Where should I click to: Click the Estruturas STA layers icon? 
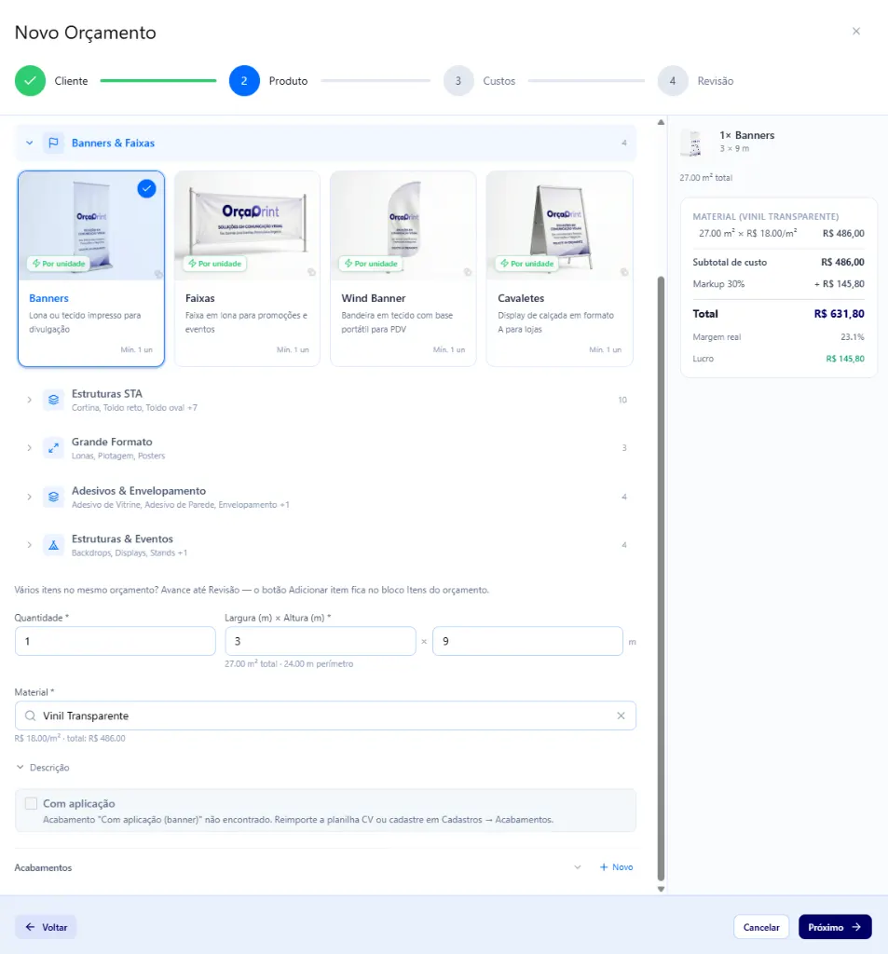tap(53, 400)
